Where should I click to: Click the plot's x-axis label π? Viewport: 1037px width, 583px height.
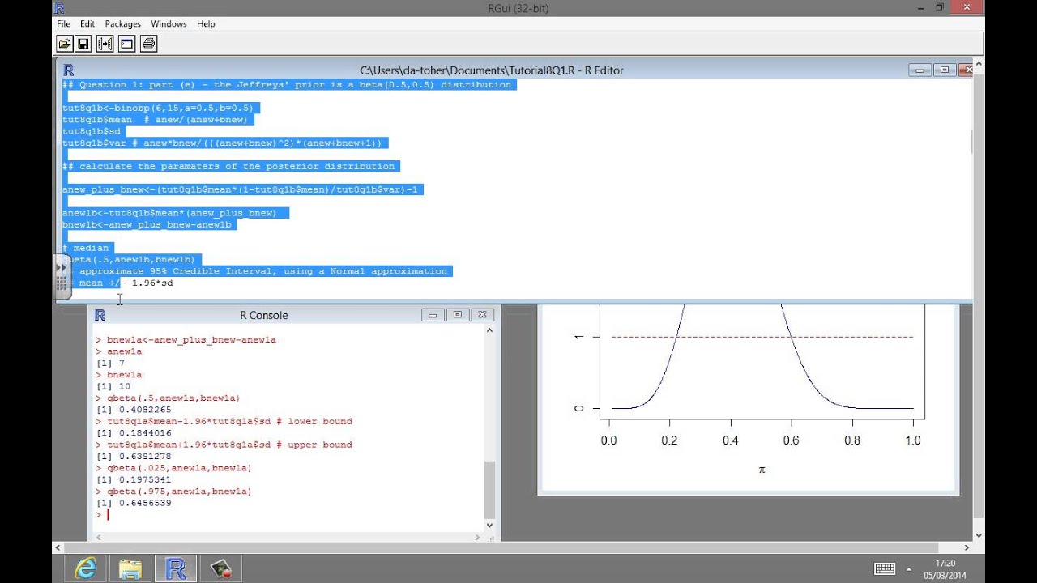tap(762, 470)
